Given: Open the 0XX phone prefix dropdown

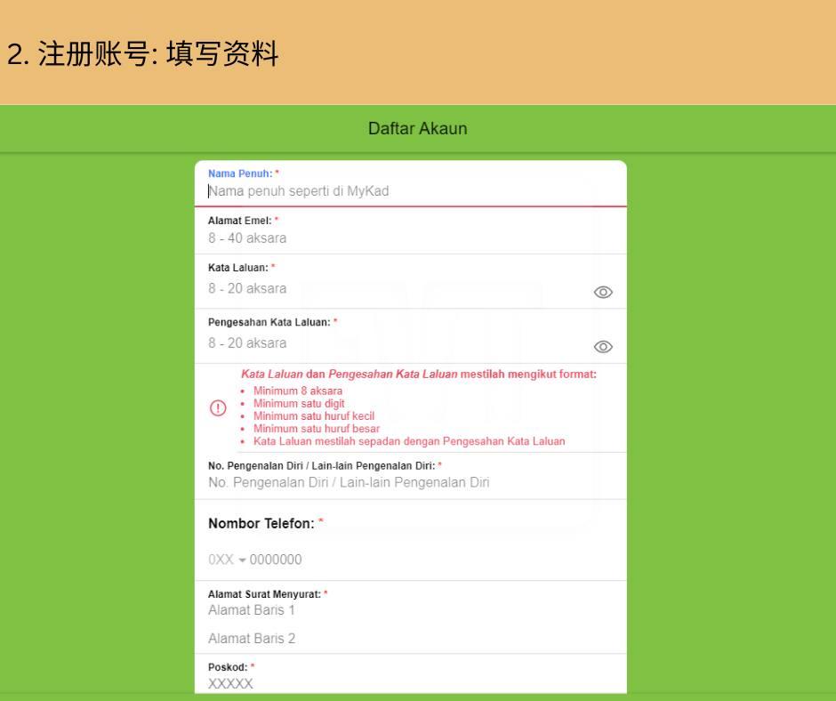Looking at the screenshot, I should 227,560.
